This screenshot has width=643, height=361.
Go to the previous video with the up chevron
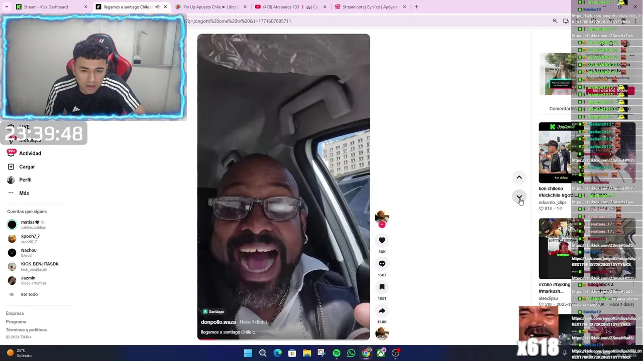point(519,177)
